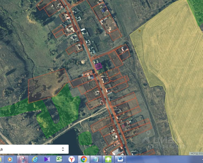Viewport: 203px width, 163px height.
Task: Open Microsoft Excel from the taskbar
Action: (x=59, y=159)
